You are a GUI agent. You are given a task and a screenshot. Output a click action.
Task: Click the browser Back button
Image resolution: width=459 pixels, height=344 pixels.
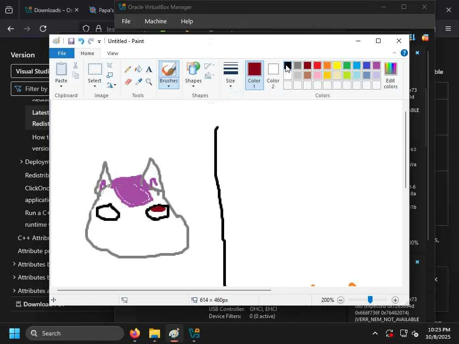11,29
